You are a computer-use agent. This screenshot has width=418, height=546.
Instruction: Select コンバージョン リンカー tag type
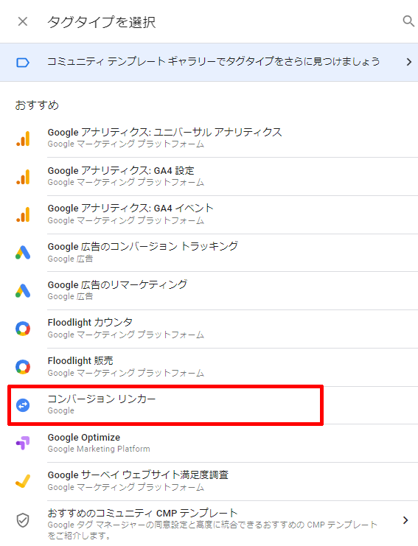209,405
